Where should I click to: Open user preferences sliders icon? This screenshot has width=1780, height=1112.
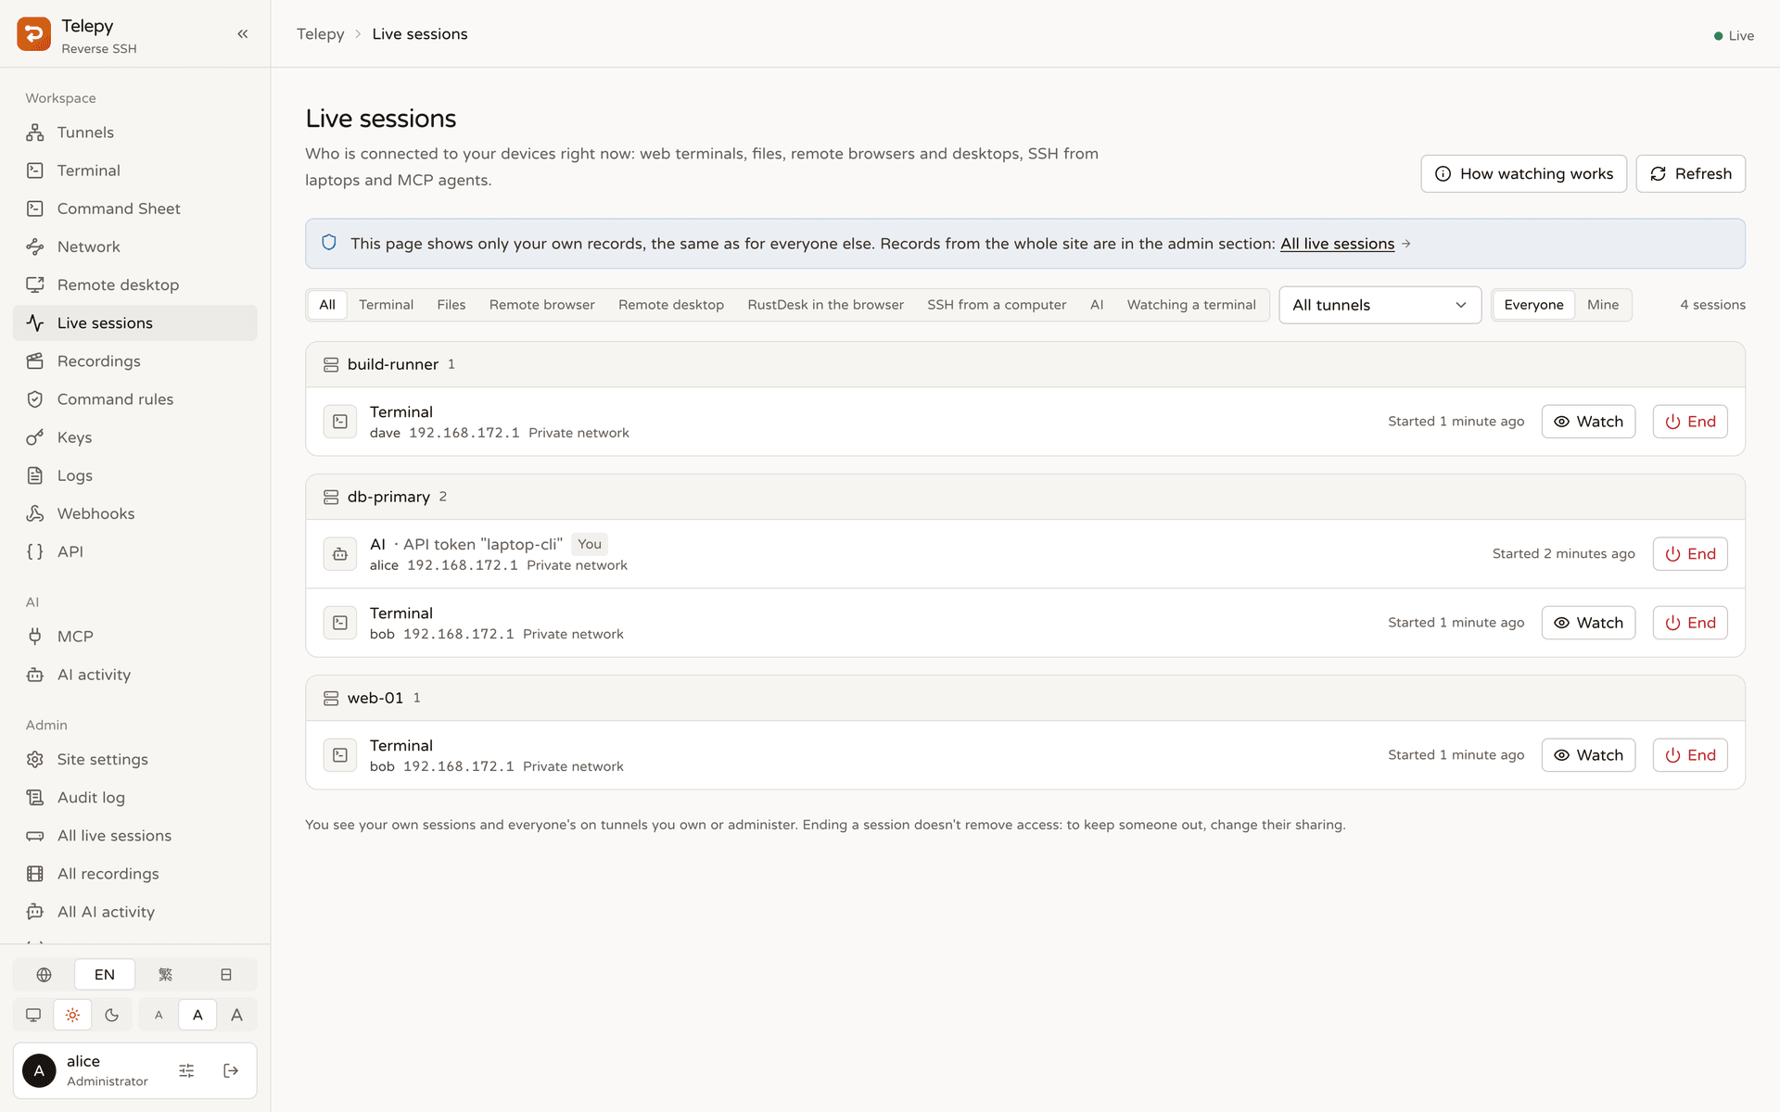[x=186, y=1071]
